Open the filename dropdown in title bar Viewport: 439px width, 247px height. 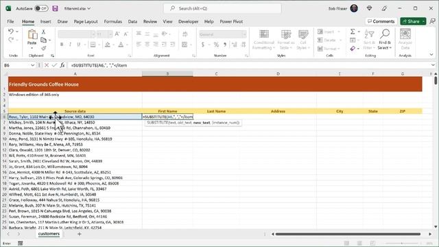point(88,8)
